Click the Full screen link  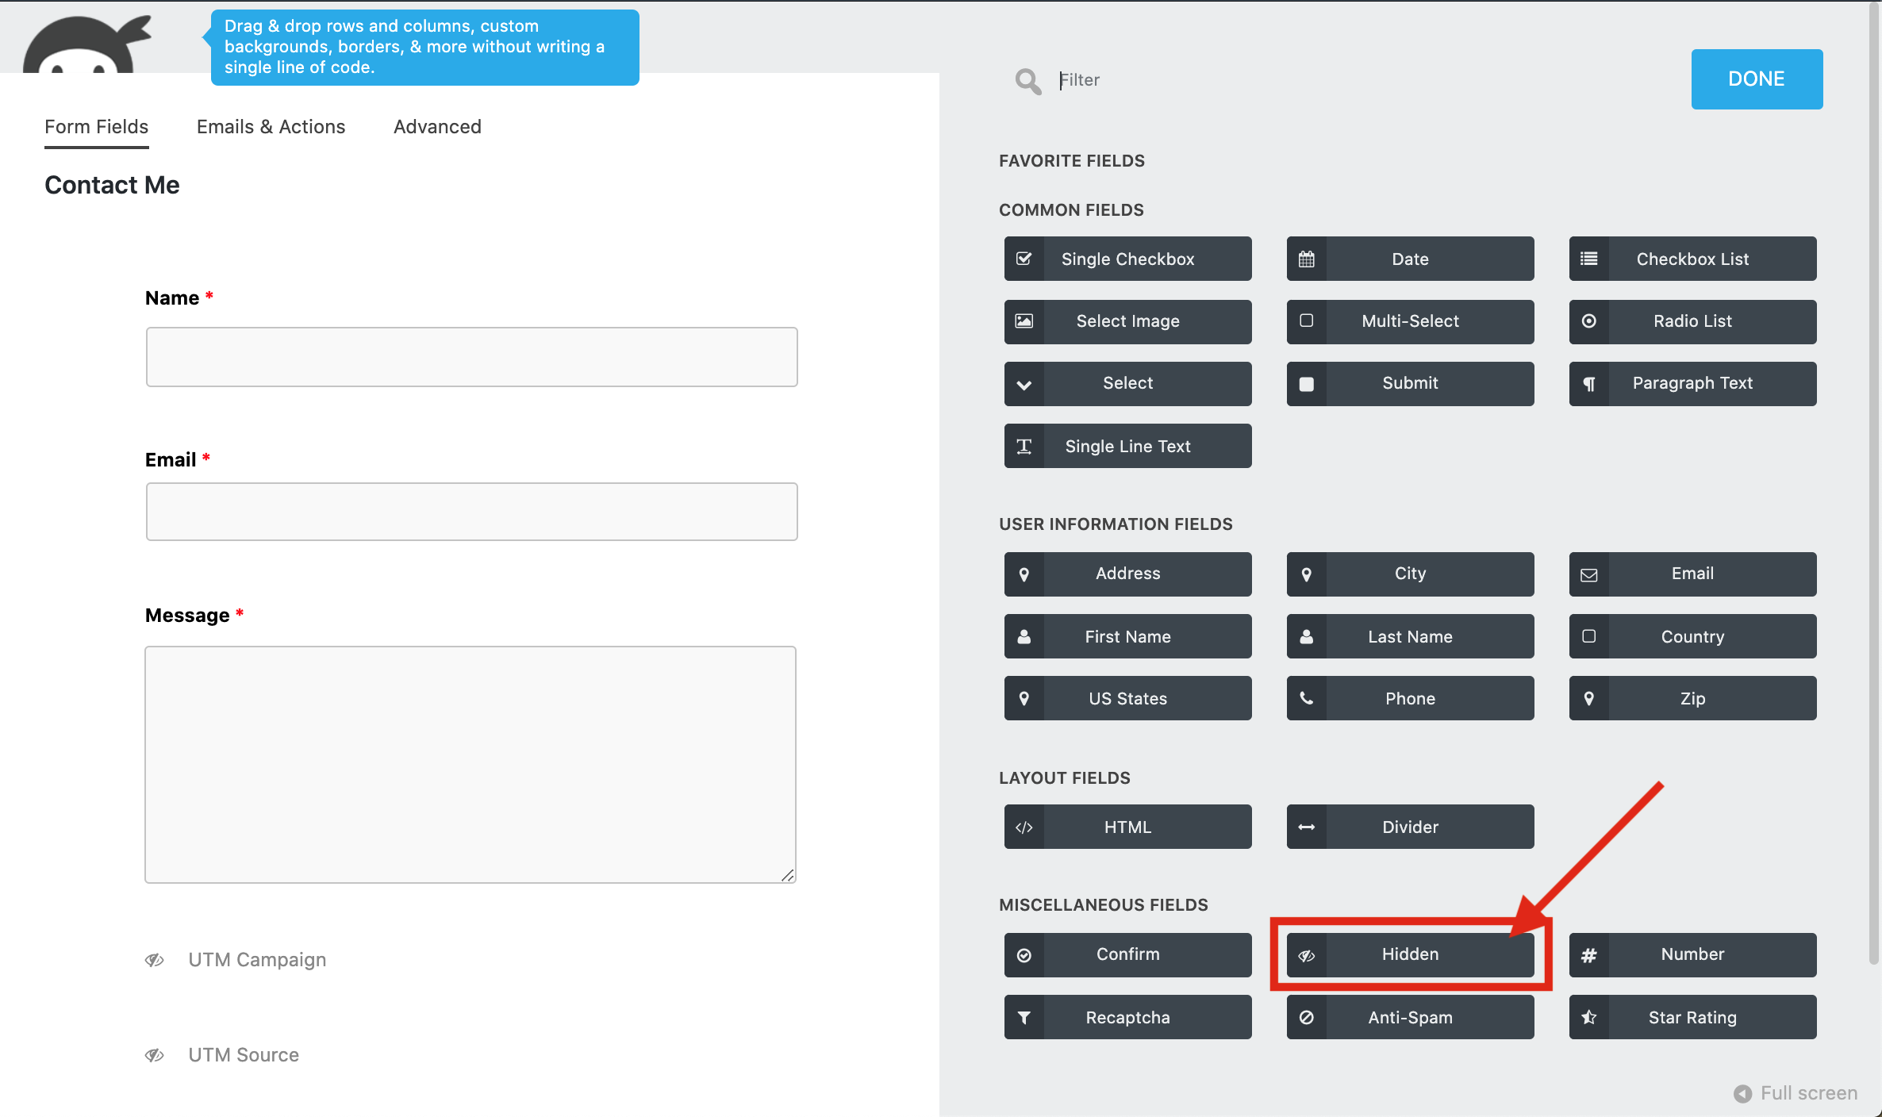click(1796, 1093)
